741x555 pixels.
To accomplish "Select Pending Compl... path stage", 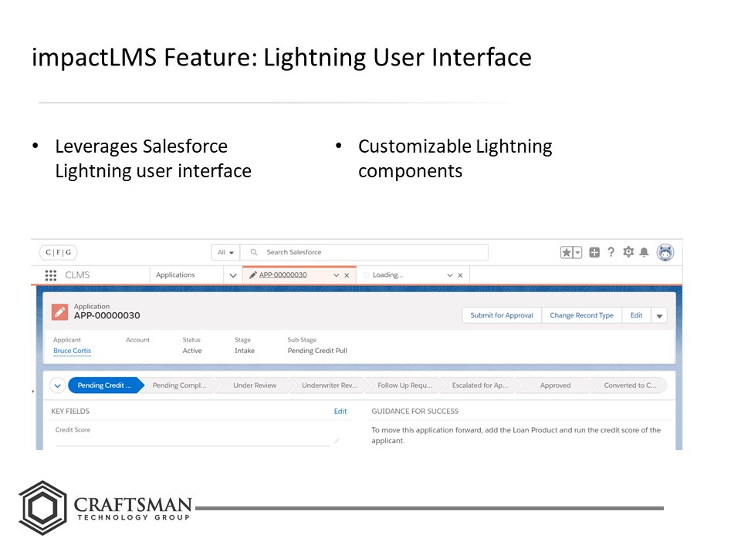I will (179, 385).
